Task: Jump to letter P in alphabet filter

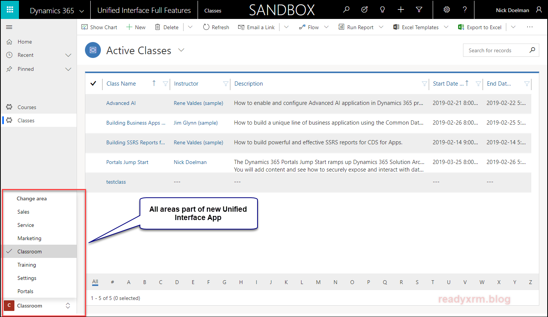Action: point(369,282)
